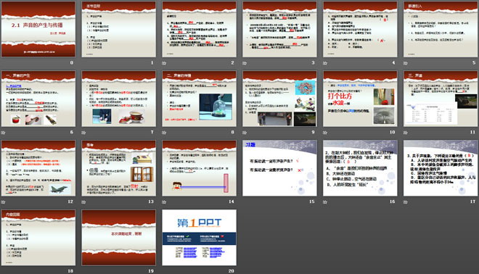
Task: Click the animation star icon under slide 7
Action: 83,133
